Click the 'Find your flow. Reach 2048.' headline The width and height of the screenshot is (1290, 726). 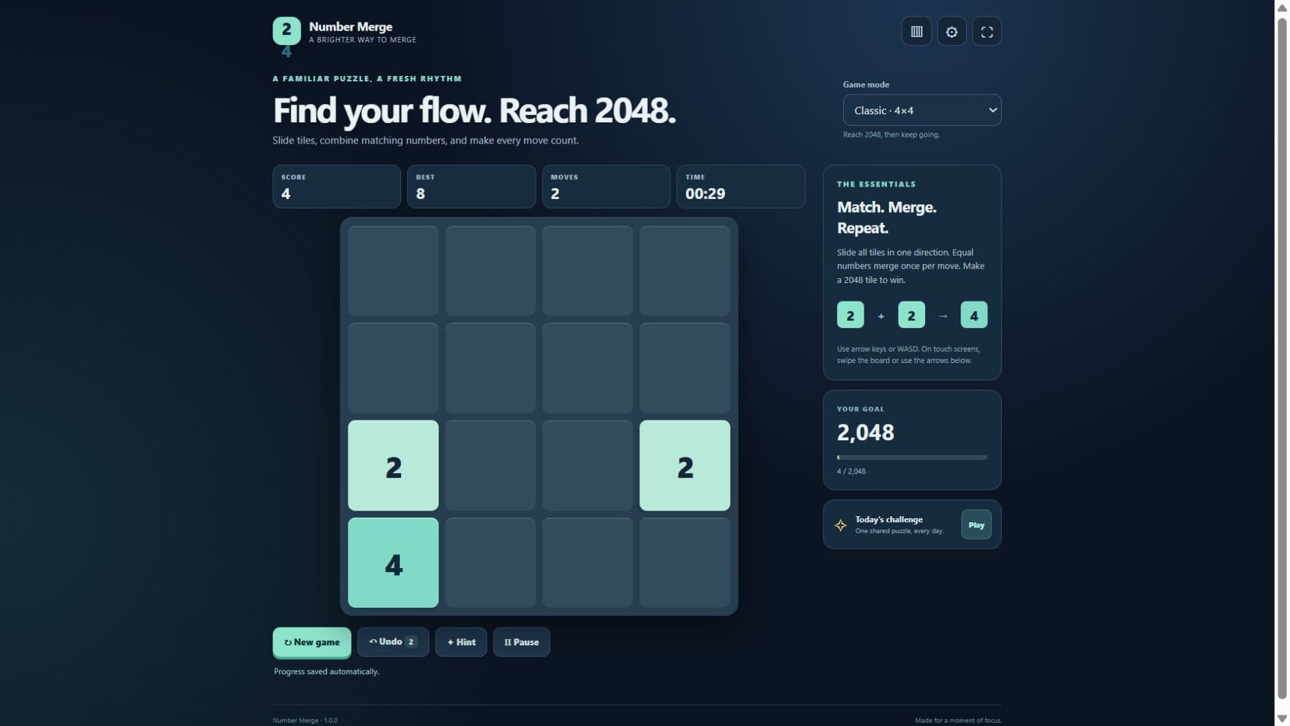[x=474, y=110]
